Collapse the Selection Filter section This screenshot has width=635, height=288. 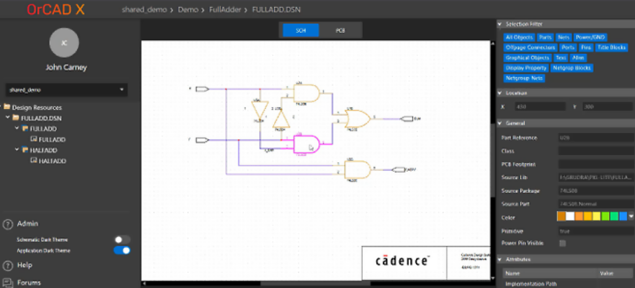pyautogui.click(x=501, y=24)
